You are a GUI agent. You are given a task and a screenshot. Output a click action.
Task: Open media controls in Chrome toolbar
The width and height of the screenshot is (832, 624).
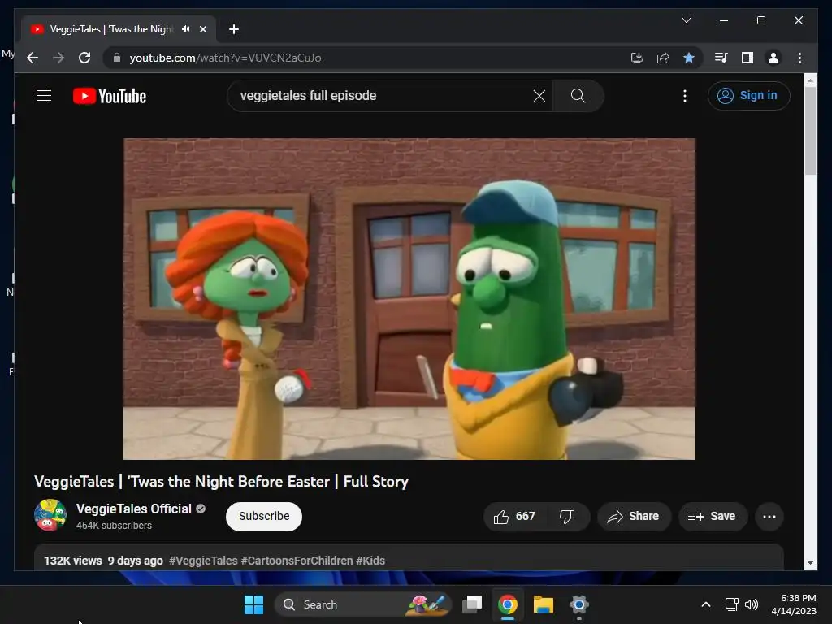(x=721, y=58)
